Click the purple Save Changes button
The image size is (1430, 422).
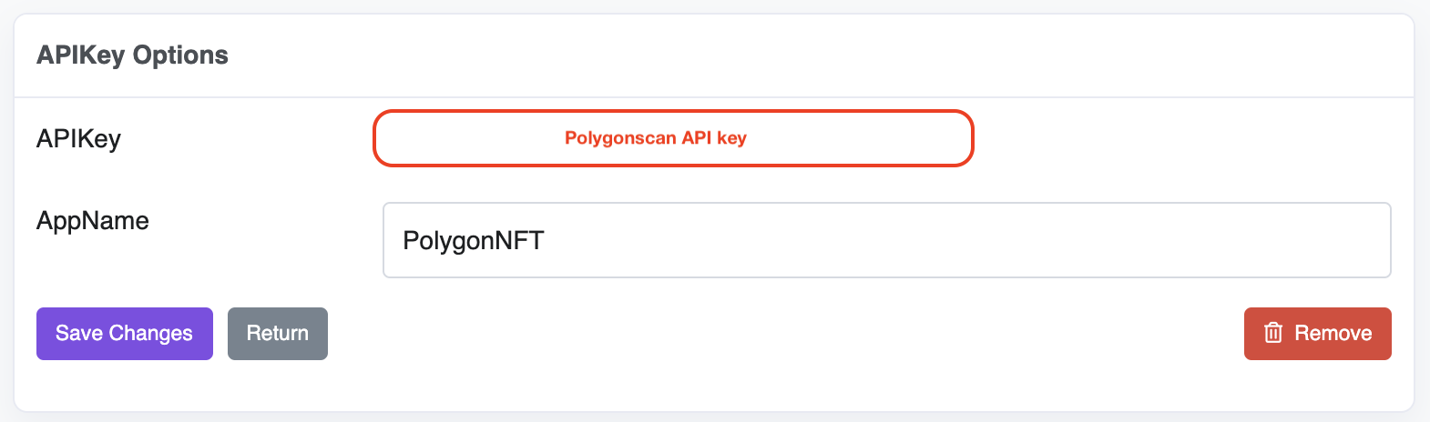tap(125, 334)
